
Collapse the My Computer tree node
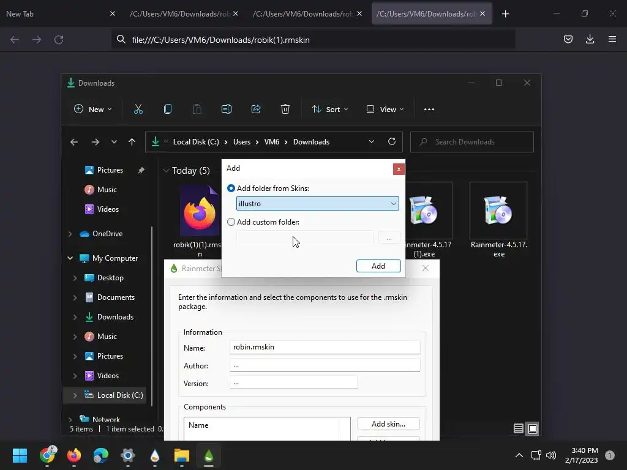pyautogui.click(x=70, y=258)
